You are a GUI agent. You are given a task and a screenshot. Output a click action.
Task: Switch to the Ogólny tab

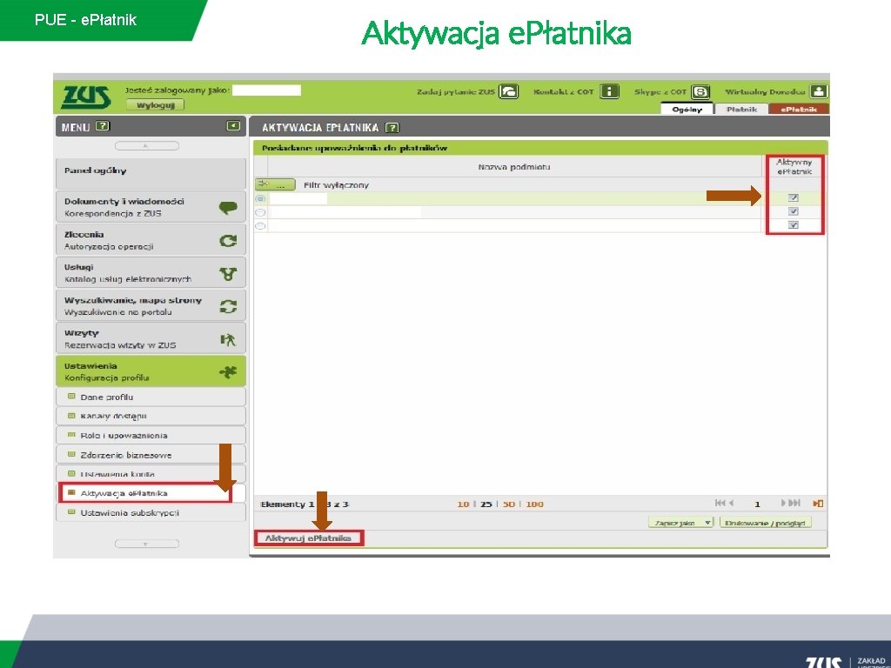tap(687, 109)
